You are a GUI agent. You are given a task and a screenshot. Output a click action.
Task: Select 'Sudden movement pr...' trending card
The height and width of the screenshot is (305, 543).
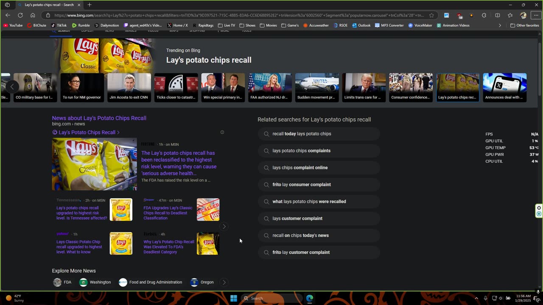click(317, 87)
